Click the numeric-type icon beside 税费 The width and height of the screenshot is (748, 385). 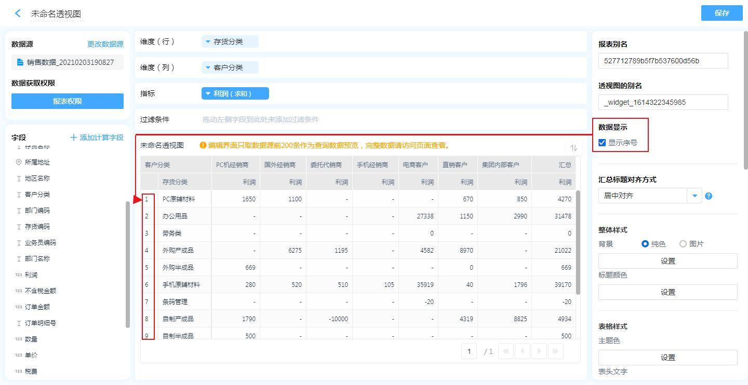tap(19, 372)
